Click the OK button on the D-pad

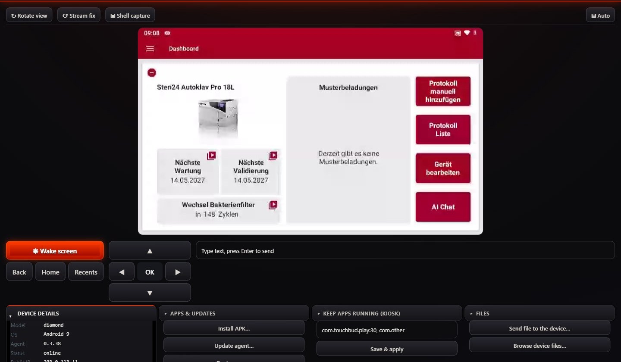point(150,272)
